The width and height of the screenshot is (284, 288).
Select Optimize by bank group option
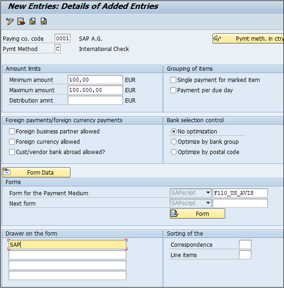click(x=174, y=142)
